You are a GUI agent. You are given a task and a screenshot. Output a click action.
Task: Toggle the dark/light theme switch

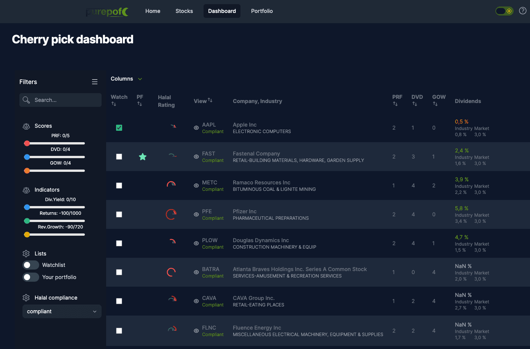click(505, 11)
